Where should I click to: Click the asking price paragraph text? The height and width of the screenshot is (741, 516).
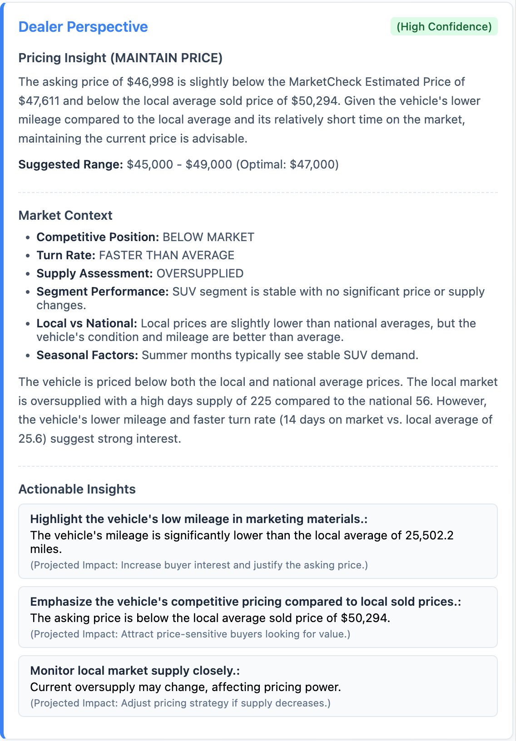[x=249, y=110]
